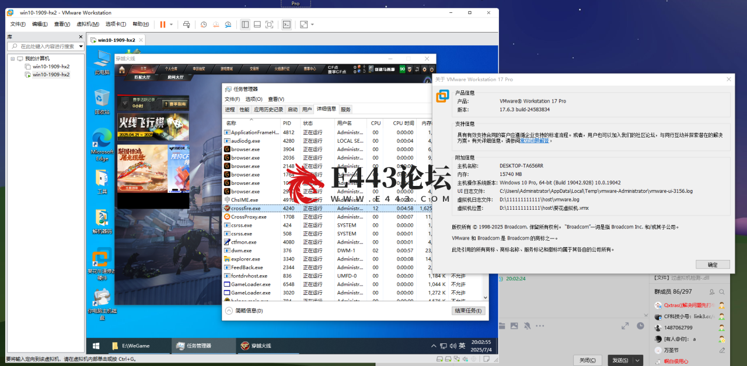Click the CrossFire home icon
The width and height of the screenshot is (747, 366).
coord(122,69)
